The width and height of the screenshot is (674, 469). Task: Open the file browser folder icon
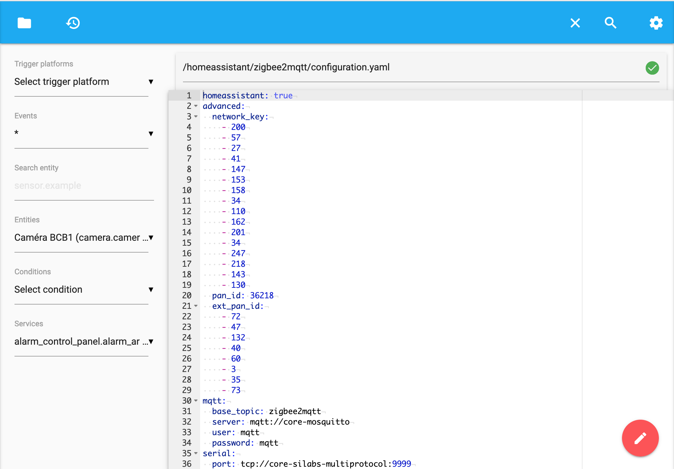[x=24, y=23]
